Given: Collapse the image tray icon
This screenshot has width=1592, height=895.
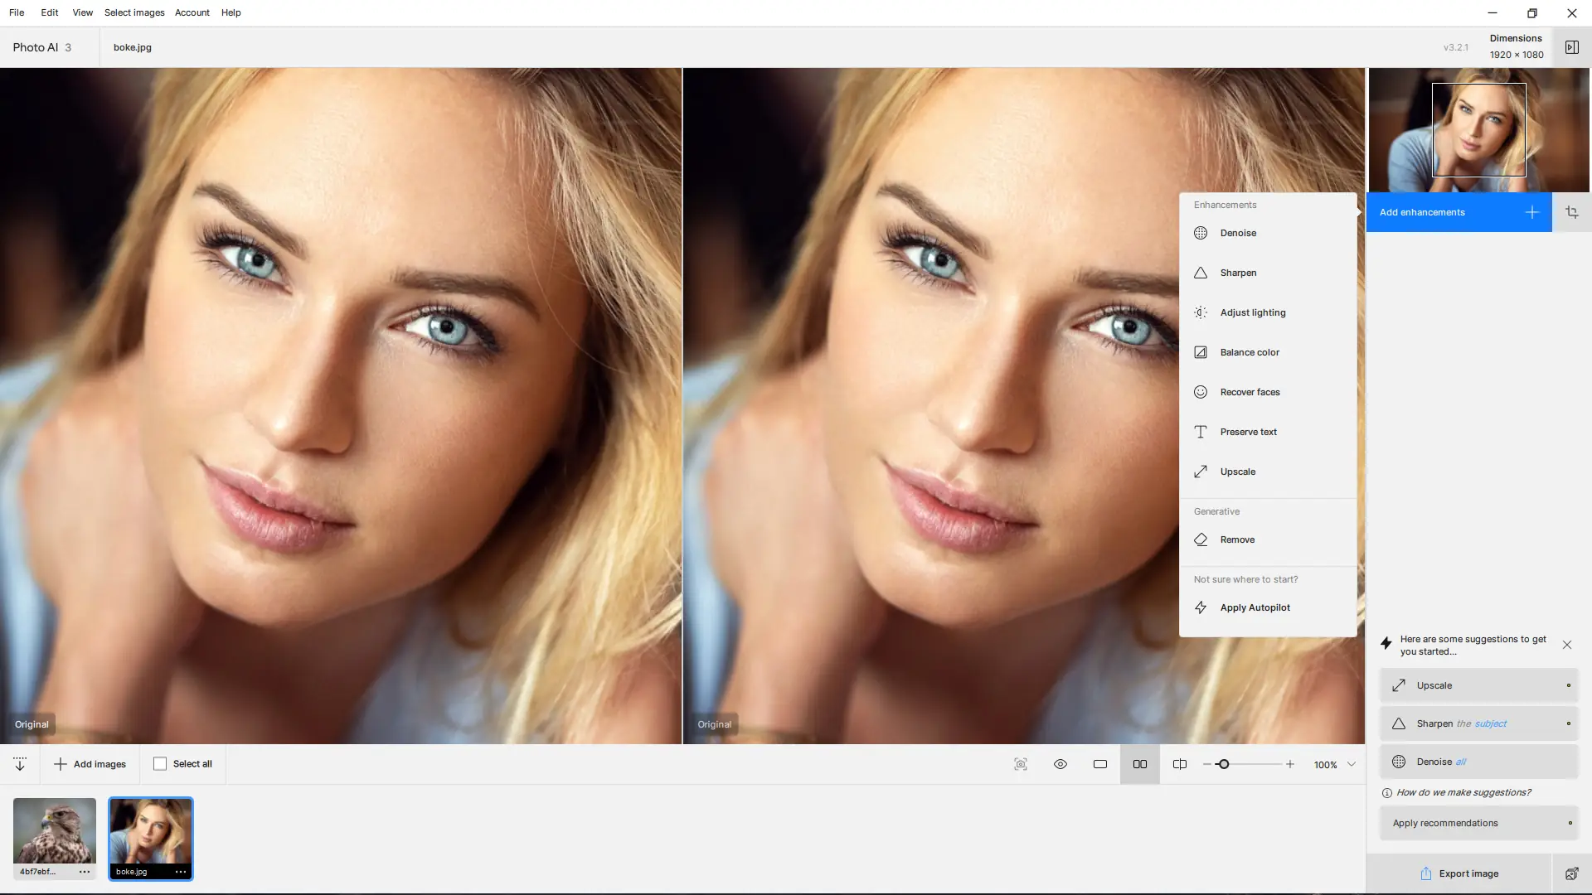Looking at the screenshot, I should tap(20, 764).
